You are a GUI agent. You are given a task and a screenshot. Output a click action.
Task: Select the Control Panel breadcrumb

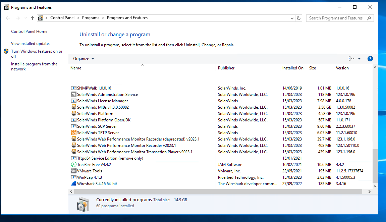point(62,18)
